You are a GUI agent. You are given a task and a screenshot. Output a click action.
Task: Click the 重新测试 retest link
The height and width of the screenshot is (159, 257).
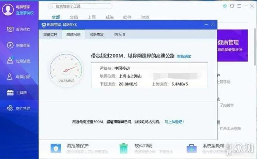pos(184,56)
